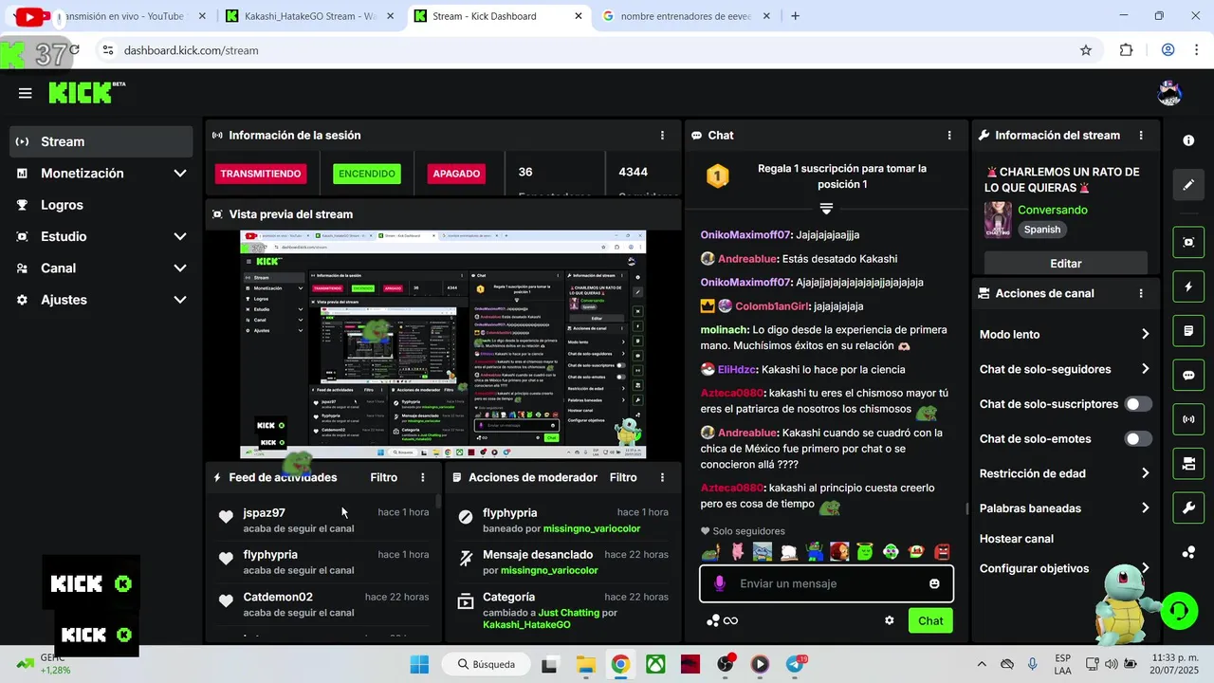Open Palabras baneadas options arrow
The image size is (1214, 683).
point(1145,508)
